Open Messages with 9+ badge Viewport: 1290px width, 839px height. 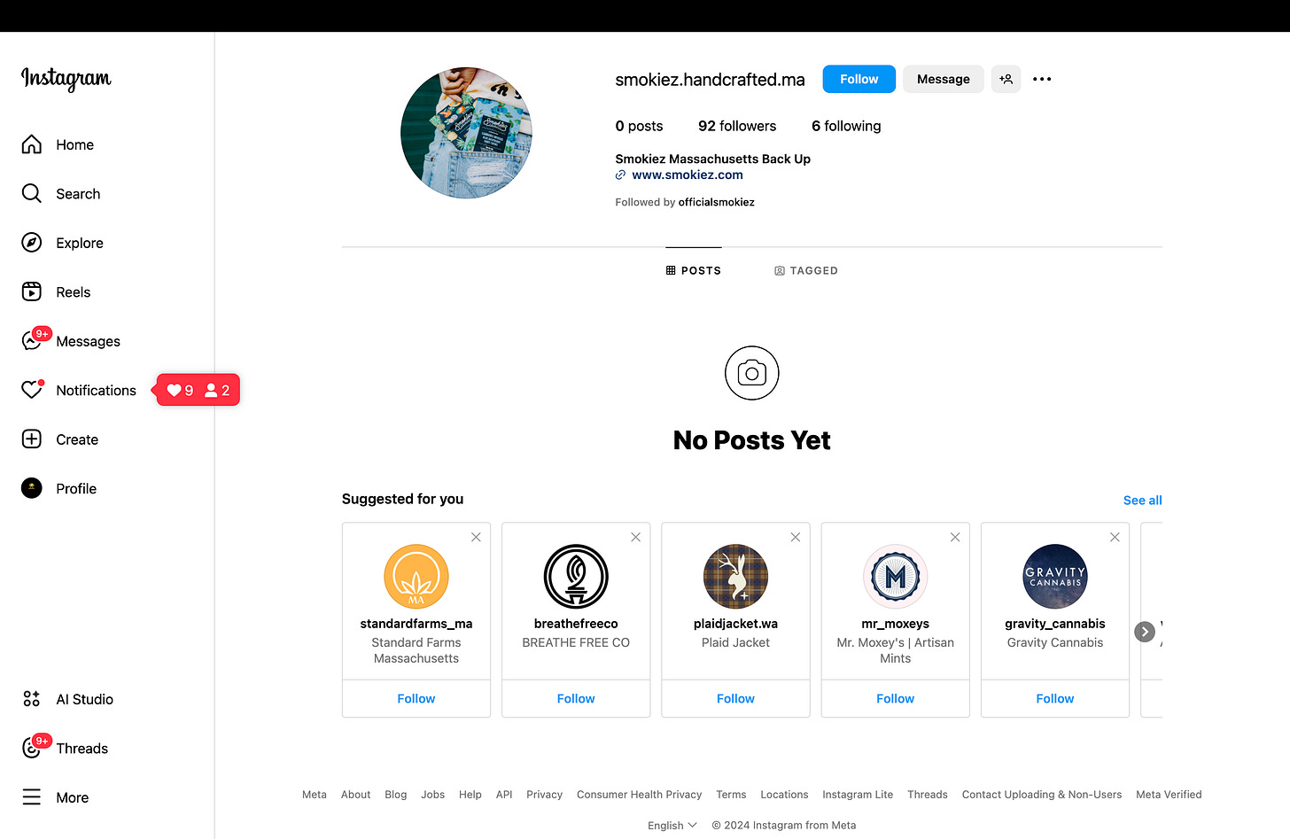click(71, 341)
